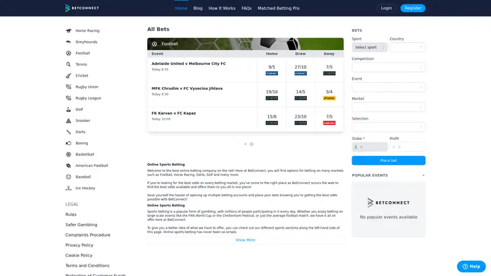
Task: Click the BetConnect logo in header
Action: (82, 8)
